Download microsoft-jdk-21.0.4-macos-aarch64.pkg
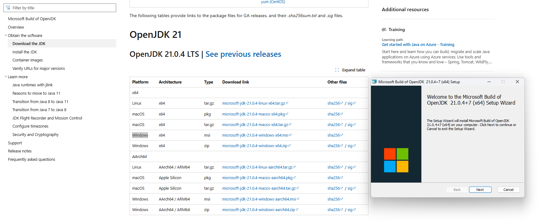The image size is (537, 221). (x=259, y=178)
